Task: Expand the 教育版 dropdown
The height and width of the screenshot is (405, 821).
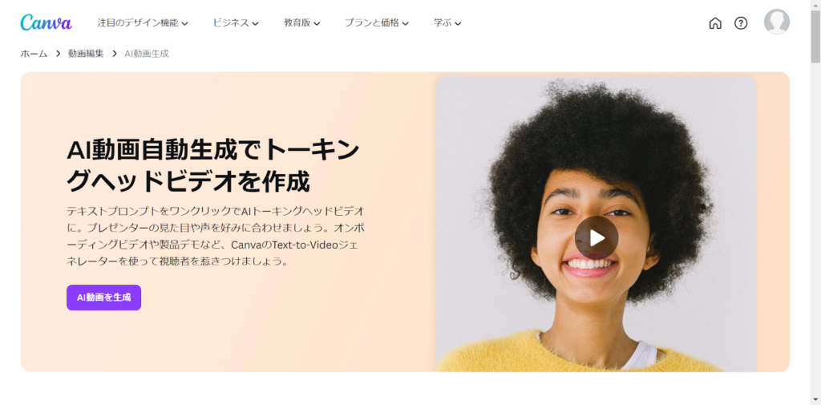Action: pos(302,22)
